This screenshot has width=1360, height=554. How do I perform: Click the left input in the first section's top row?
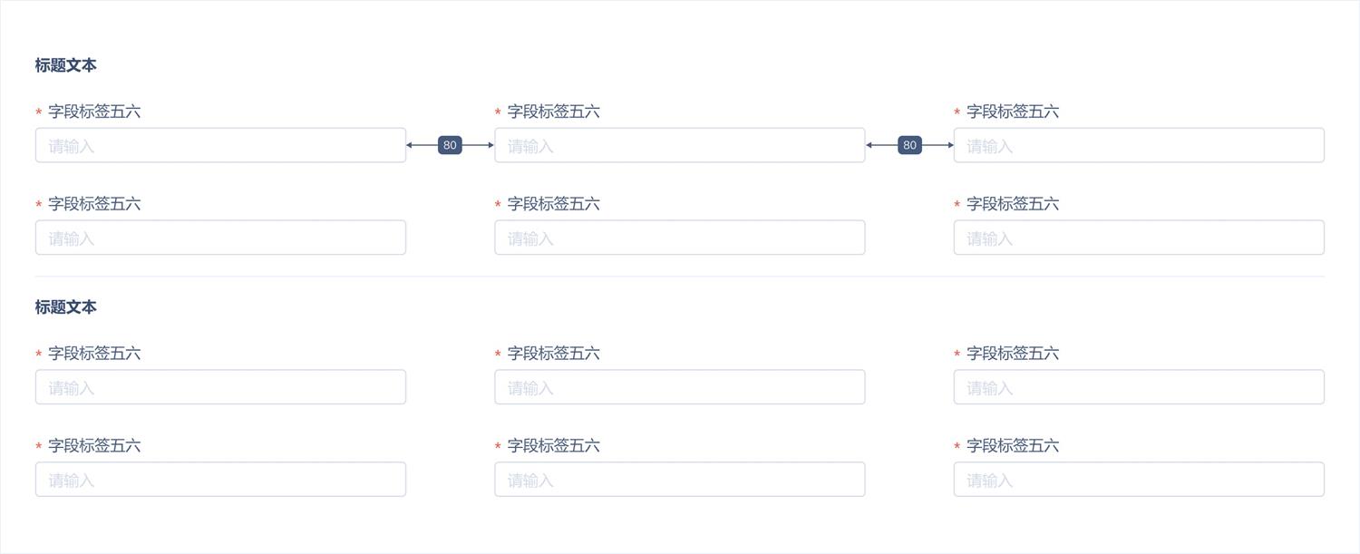[220, 145]
